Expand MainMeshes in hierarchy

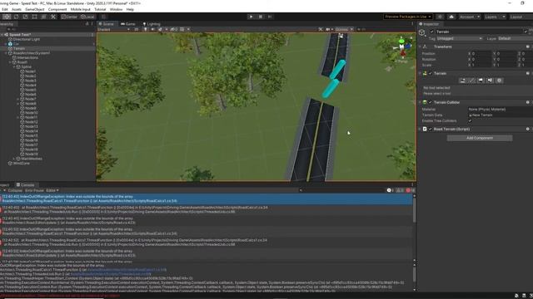[x=14, y=159]
